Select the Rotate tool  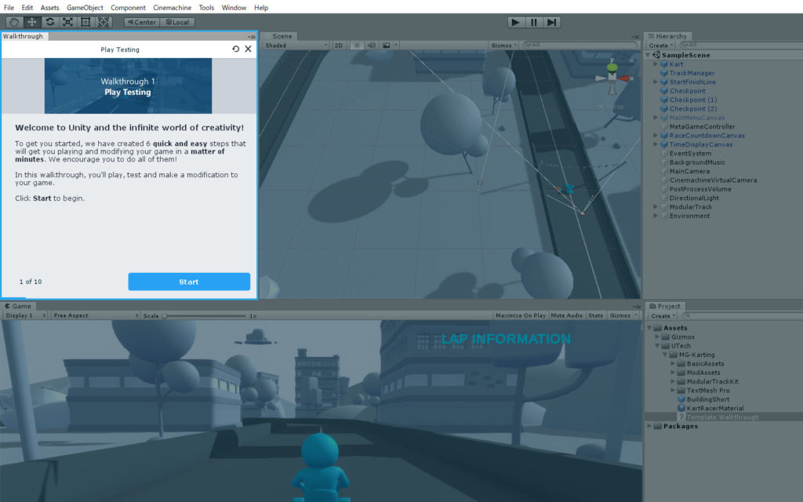(49, 21)
